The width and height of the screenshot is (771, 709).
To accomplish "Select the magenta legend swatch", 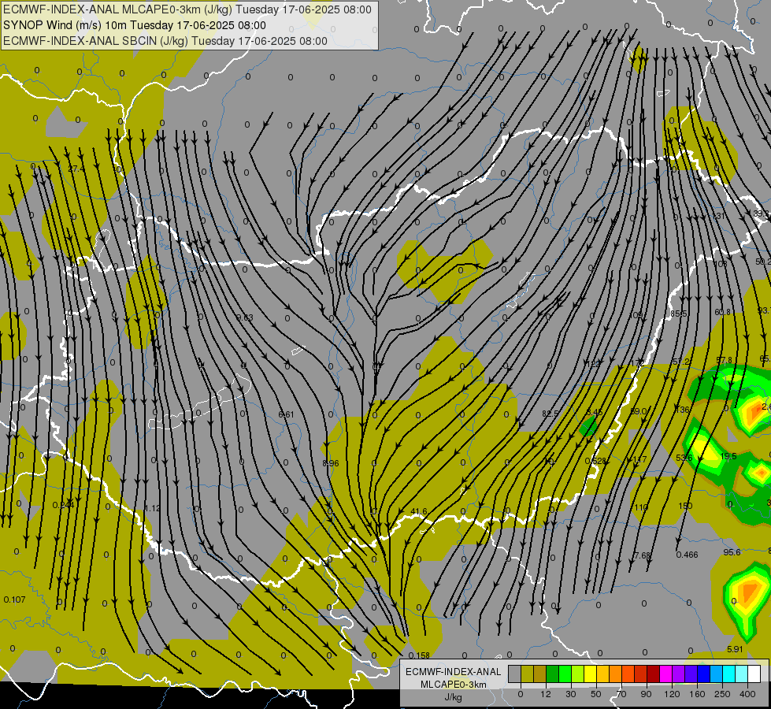I will [x=666, y=674].
